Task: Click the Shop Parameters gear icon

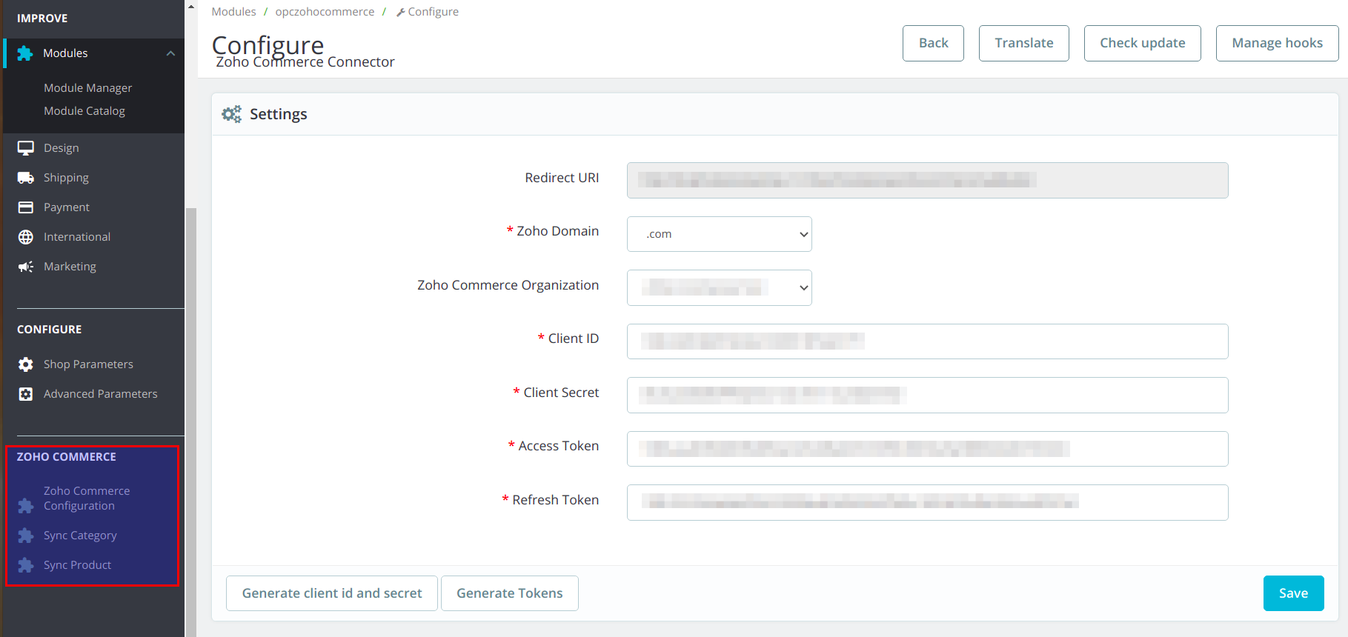Action: (x=26, y=364)
